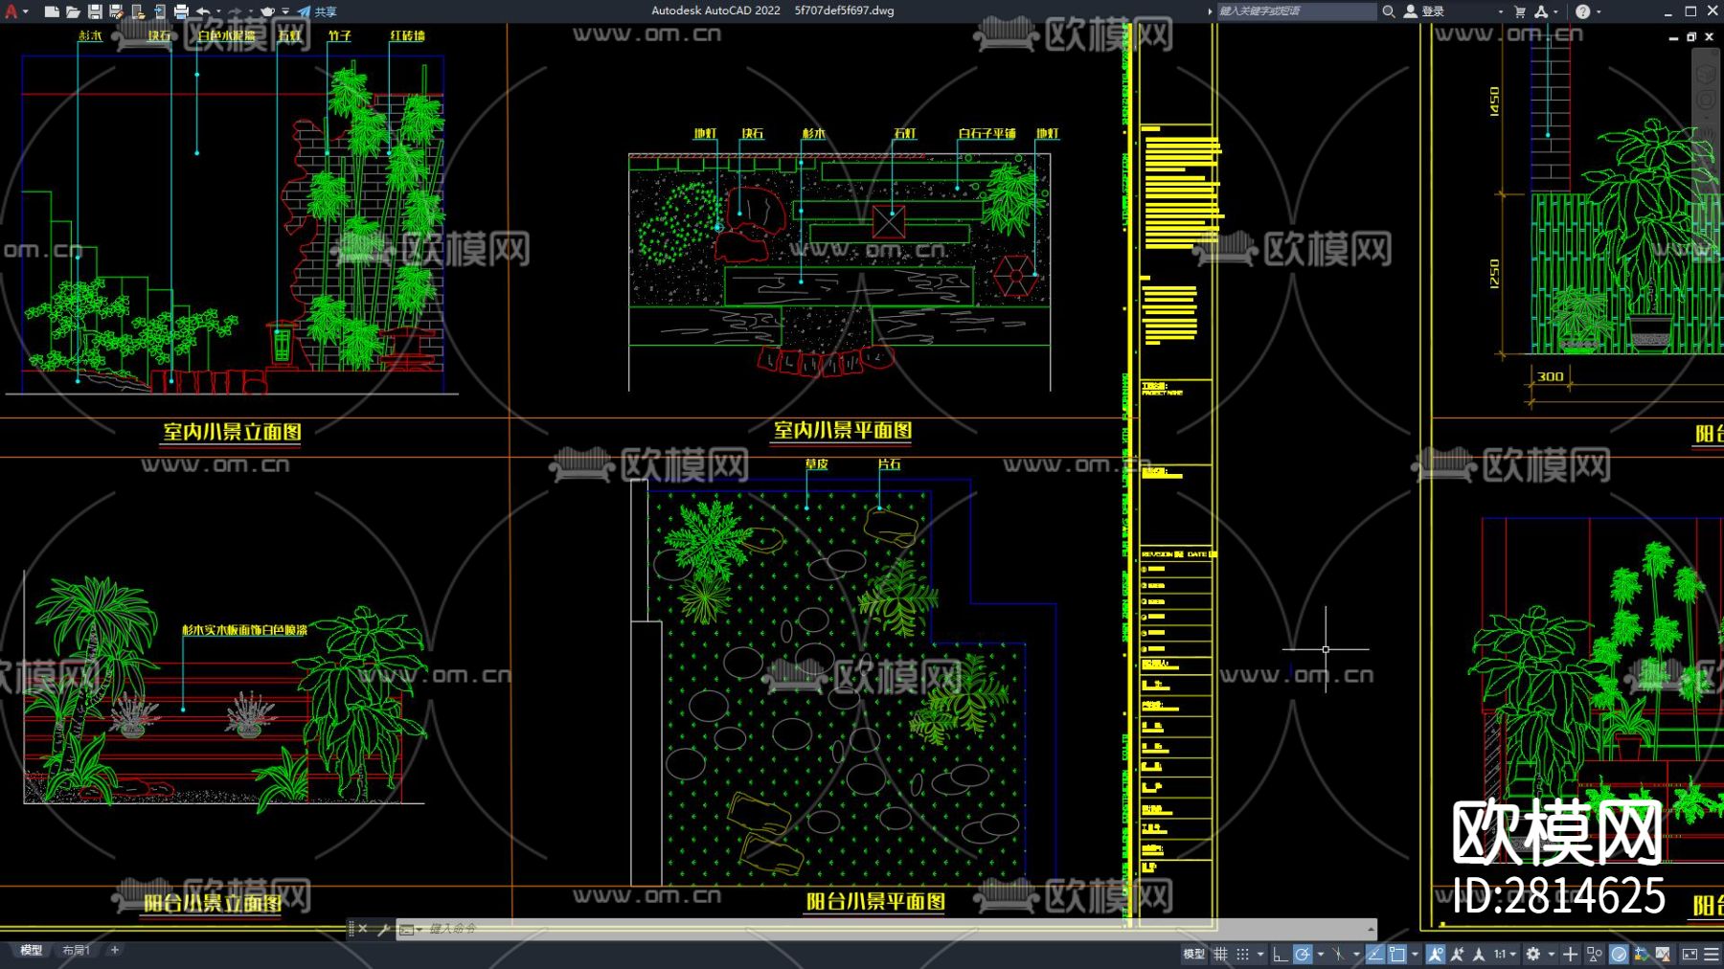
Task: Toggle ortho mode
Action: click(x=1281, y=954)
